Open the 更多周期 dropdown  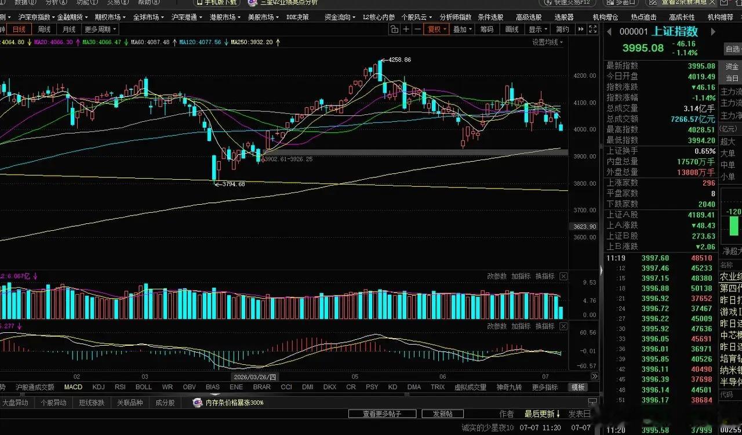point(100,29)
